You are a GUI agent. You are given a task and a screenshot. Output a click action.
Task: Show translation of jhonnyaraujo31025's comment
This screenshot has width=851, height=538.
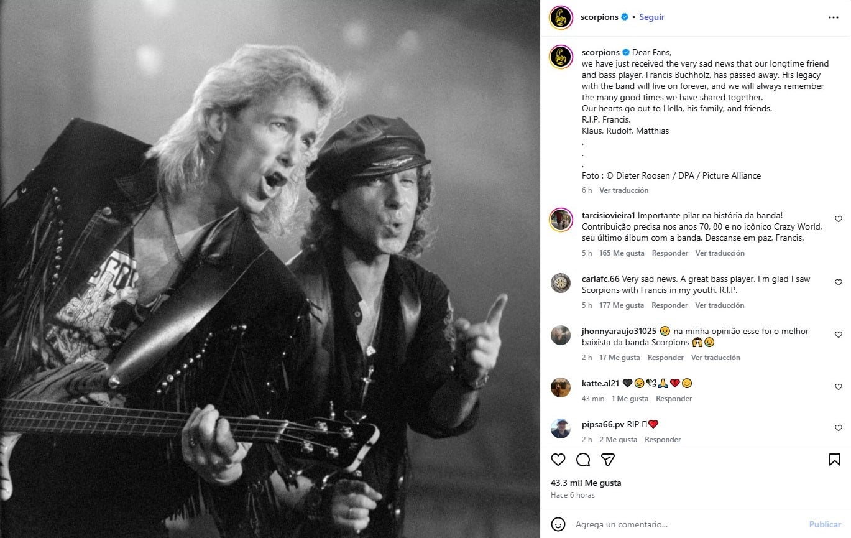[715, 357]
